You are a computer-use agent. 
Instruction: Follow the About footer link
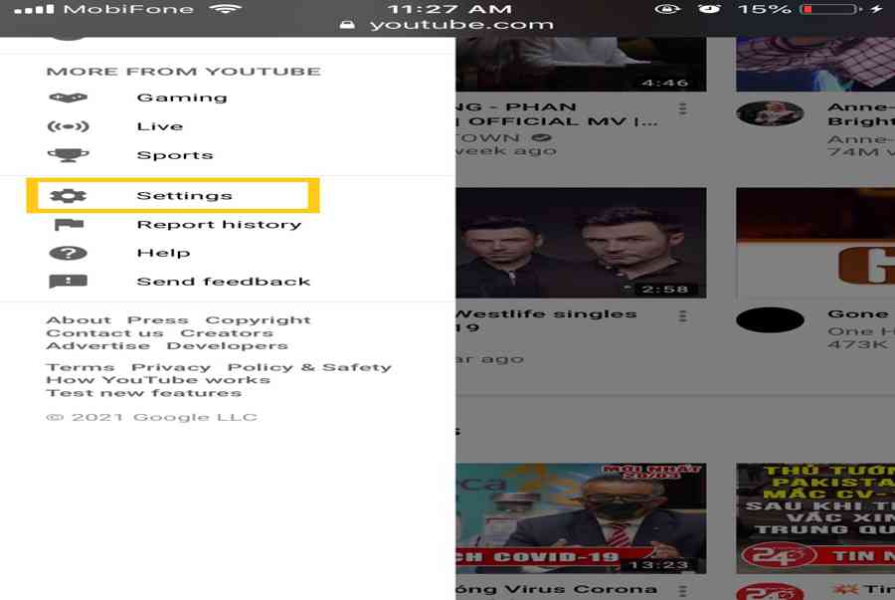point(79,320)
